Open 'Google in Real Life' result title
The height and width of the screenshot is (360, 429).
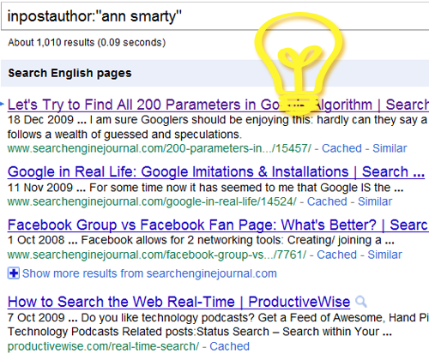click(216, 172)
